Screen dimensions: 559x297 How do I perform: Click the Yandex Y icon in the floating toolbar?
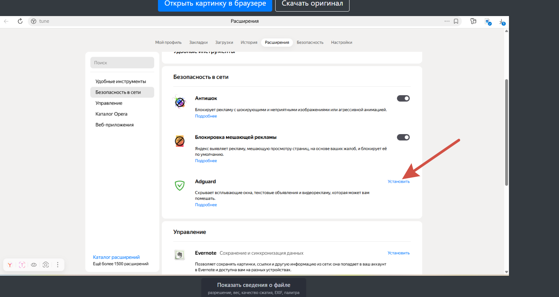click(10, 265)
